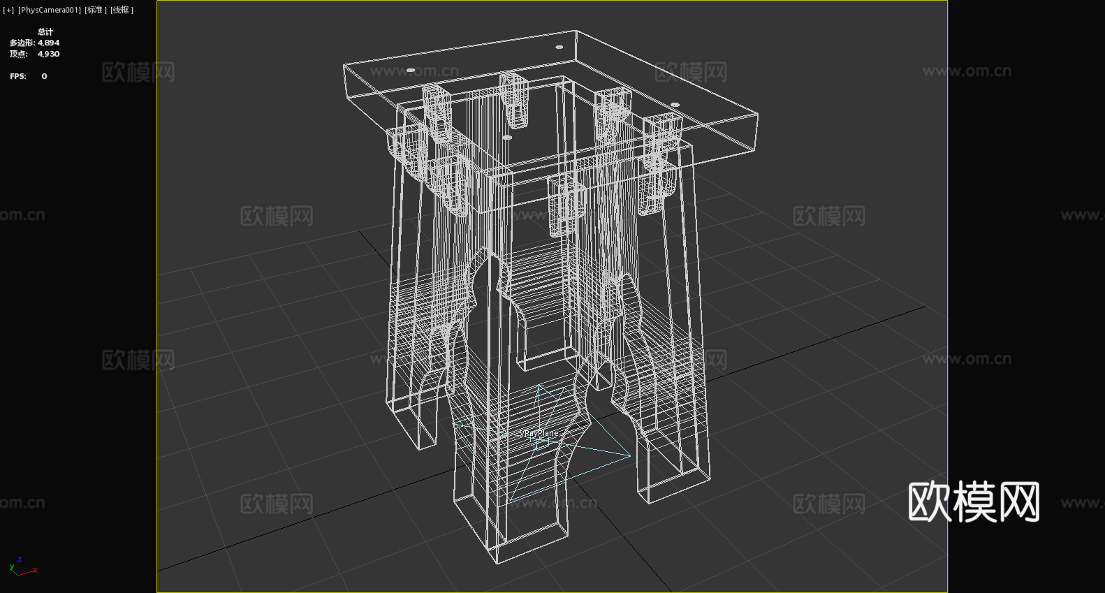Open the 线框 display mode menu
1105x593 pixels.
[122, 10]
